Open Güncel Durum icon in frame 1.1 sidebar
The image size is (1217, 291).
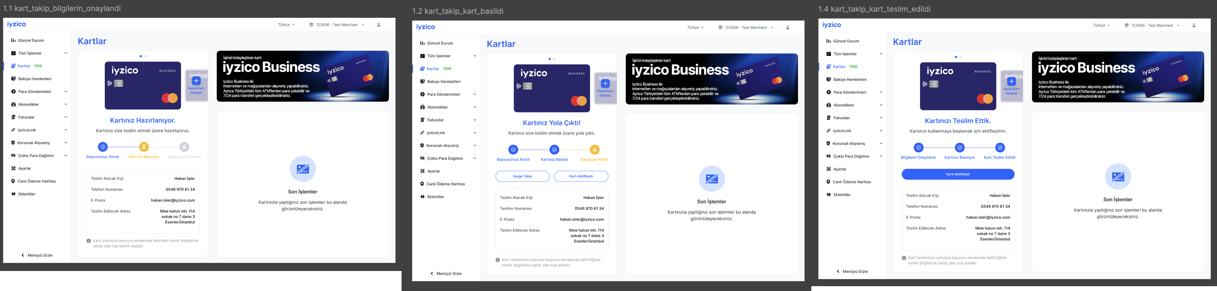pyautogui.click(x=13, y=41)
